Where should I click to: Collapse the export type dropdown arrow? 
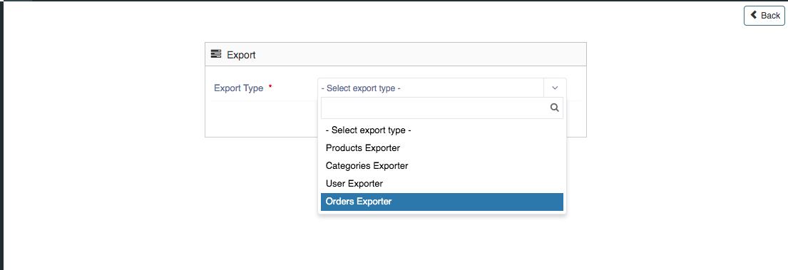(x=555, y=88)
